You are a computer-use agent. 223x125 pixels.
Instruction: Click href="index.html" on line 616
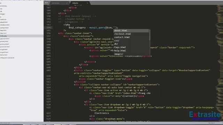point(127,93)
